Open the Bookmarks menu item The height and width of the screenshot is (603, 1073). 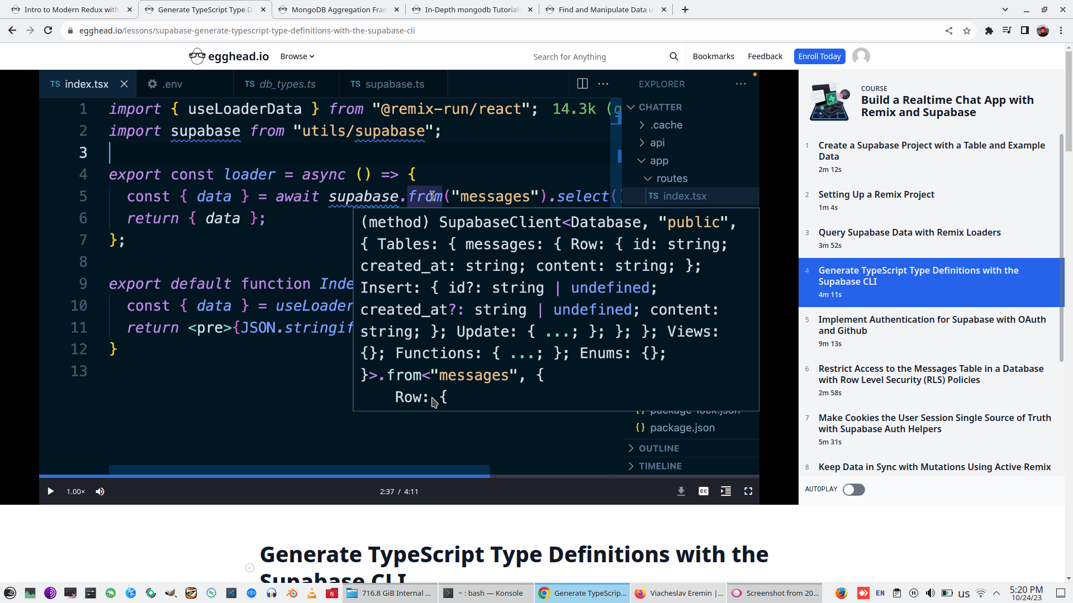pyautogui.click(x=713, y=56)
